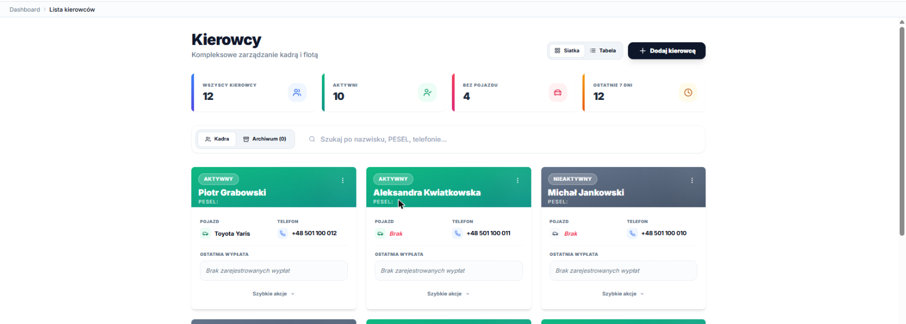906x324 pixels.
Task: Expand Szybkie akcje for Aleksandra Kwiatkowska
Action: coord(448,293)
